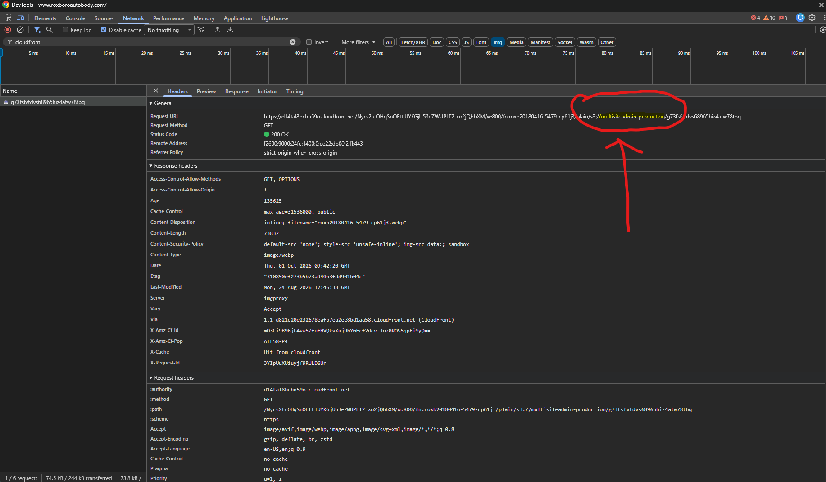Select the All request type filter

pos(389,42)
